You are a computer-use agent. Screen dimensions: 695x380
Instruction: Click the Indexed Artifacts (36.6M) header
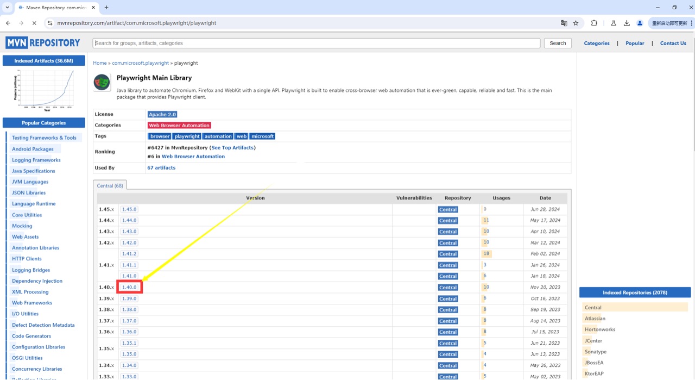43,61
